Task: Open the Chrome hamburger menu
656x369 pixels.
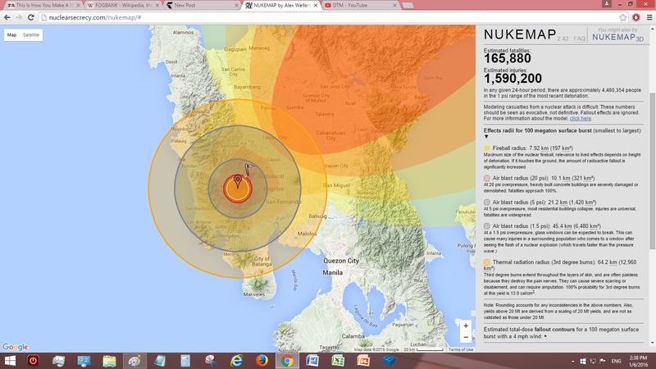Action: click(649, 17)
